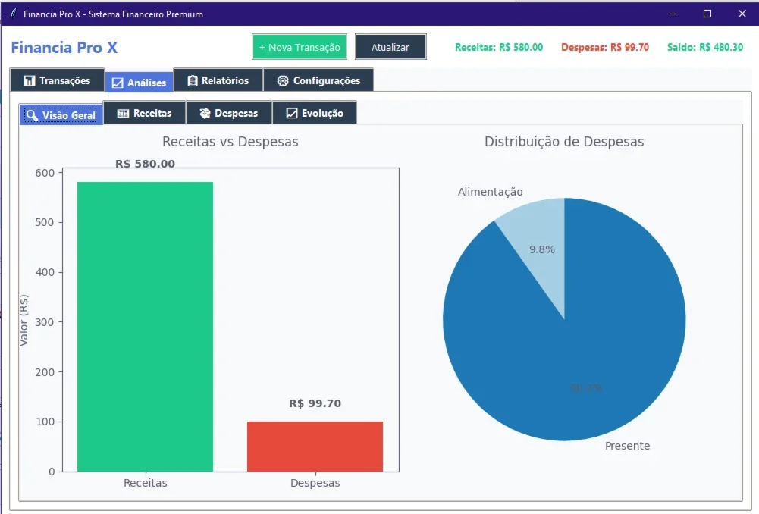Maximize the Financia Pro X window
This screenshot has height=514, width=759.
pos(707,14)
